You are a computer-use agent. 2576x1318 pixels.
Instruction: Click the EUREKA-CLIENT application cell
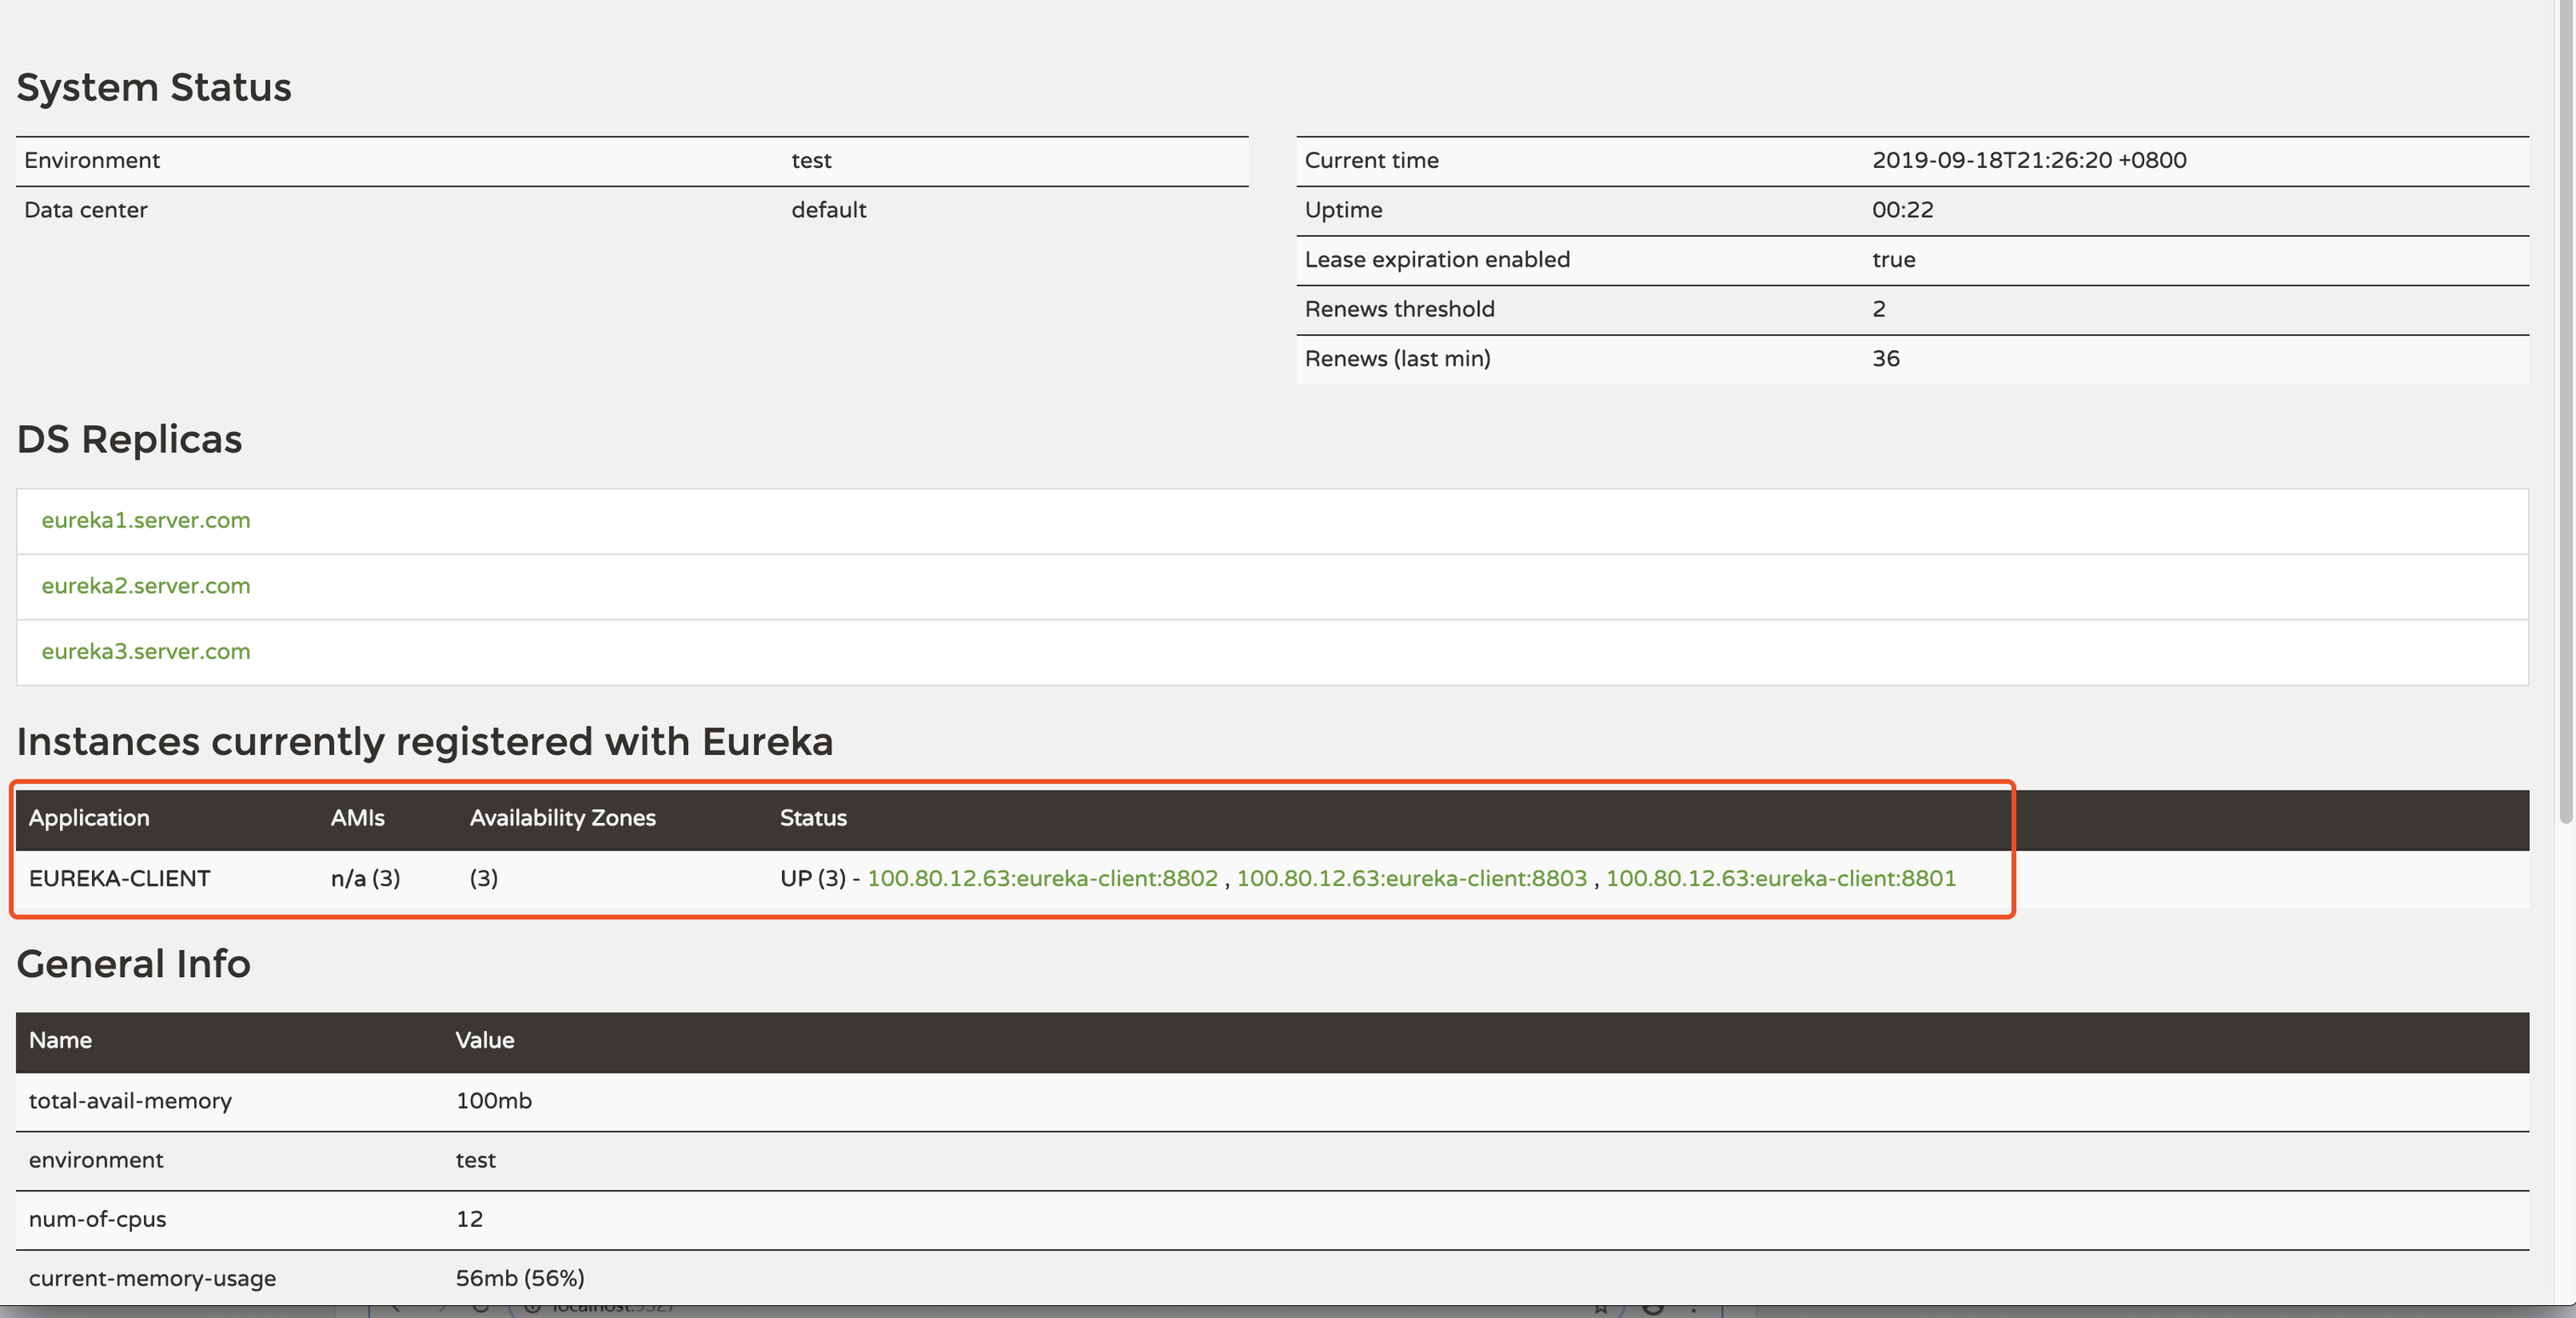(x=120, y=878)
